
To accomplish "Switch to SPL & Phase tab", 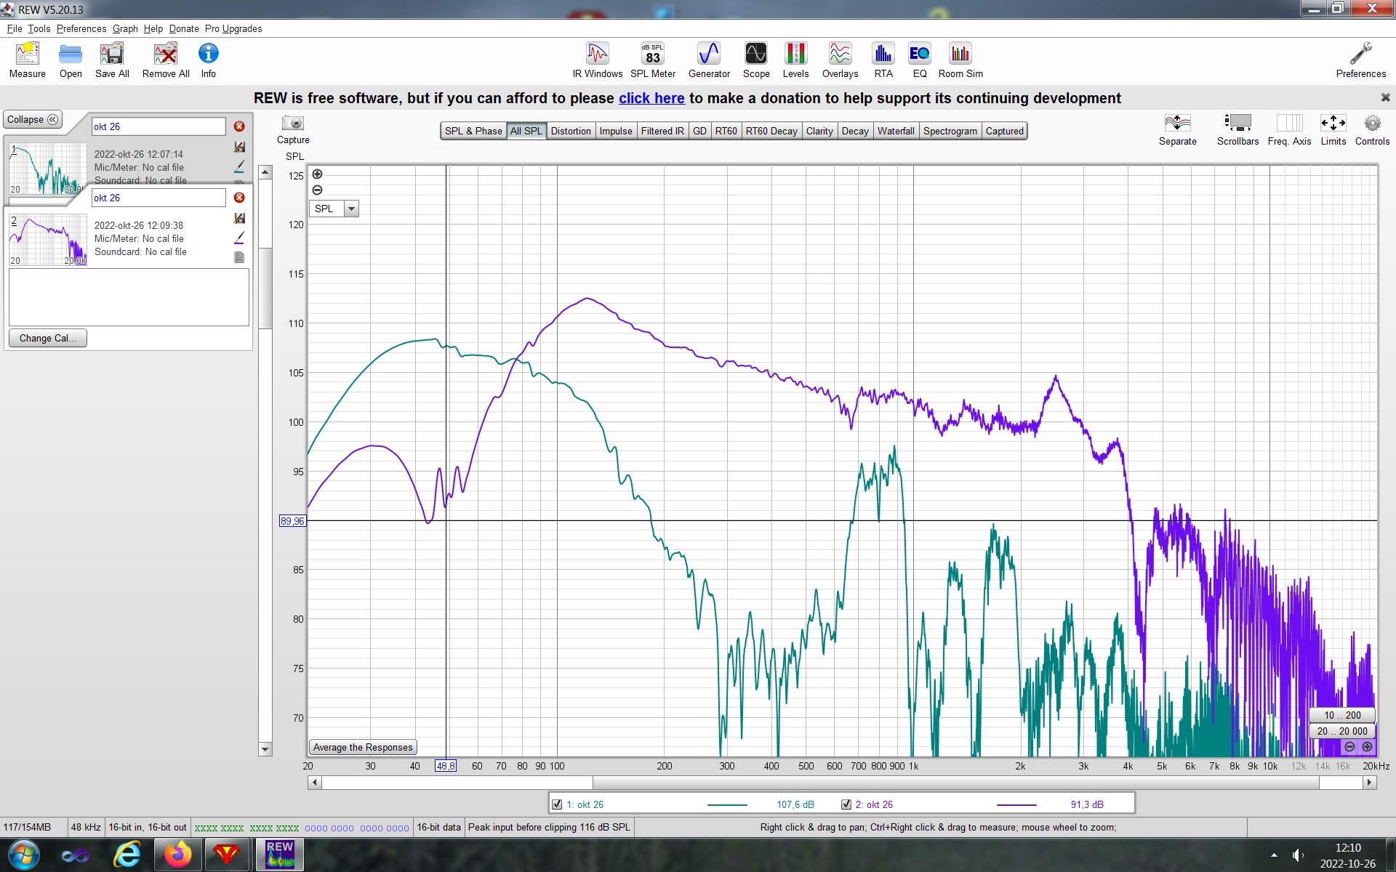I will (473, 131).
